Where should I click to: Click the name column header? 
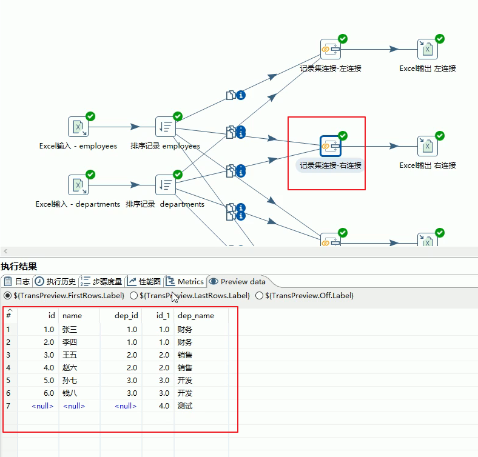(x=79, y=316)
